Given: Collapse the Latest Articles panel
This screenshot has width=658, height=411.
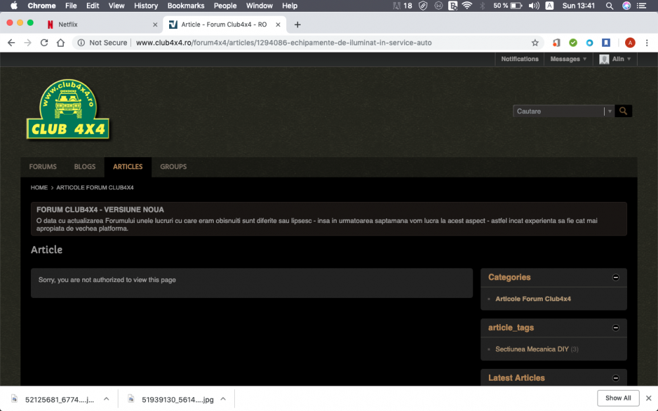Looking at the screenshot, I should [x=616, y=378].
